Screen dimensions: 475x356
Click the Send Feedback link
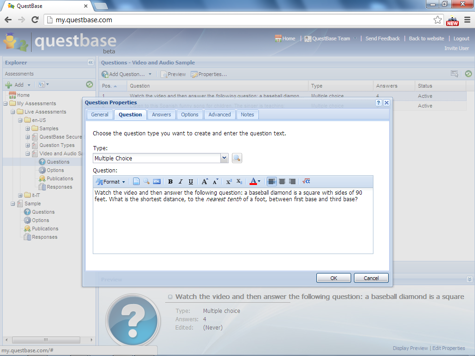tap(383, 38)
